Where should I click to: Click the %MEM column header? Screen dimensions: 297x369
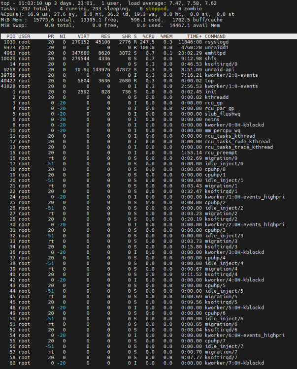click(x=166, y=36)
